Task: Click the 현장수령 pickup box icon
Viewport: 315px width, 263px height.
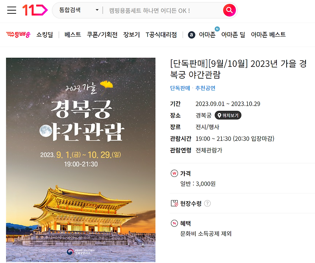Action: 174,203
